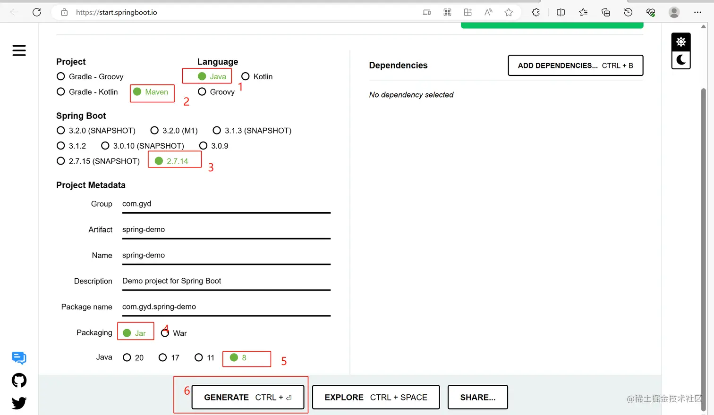Viewport: 714px width, 415px height.
Task: Click the EXPLORE button
Action: [x=376, y=397]
